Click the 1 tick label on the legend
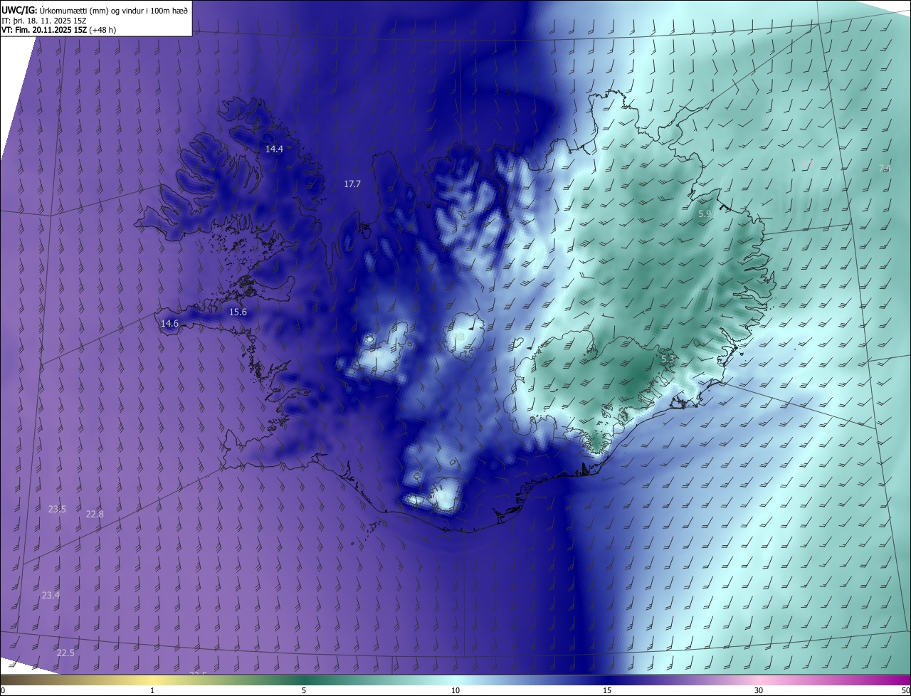 click(x=152, y=691)
